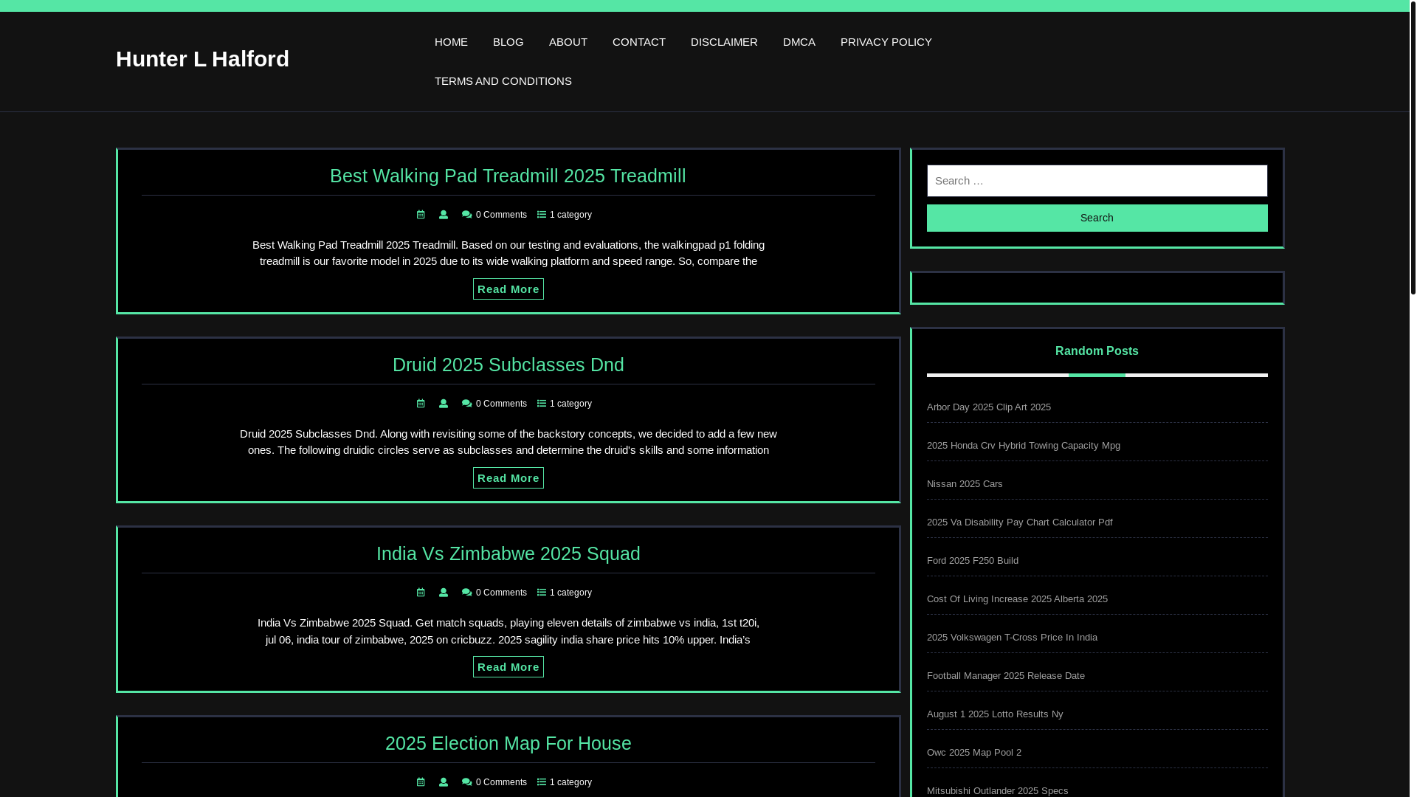Image resolution: width=1417 pixels, height=797 pixels.
Task: Open Cost Of Living Increase 2025 Alberta link
Action: (x=1017, y=599)
